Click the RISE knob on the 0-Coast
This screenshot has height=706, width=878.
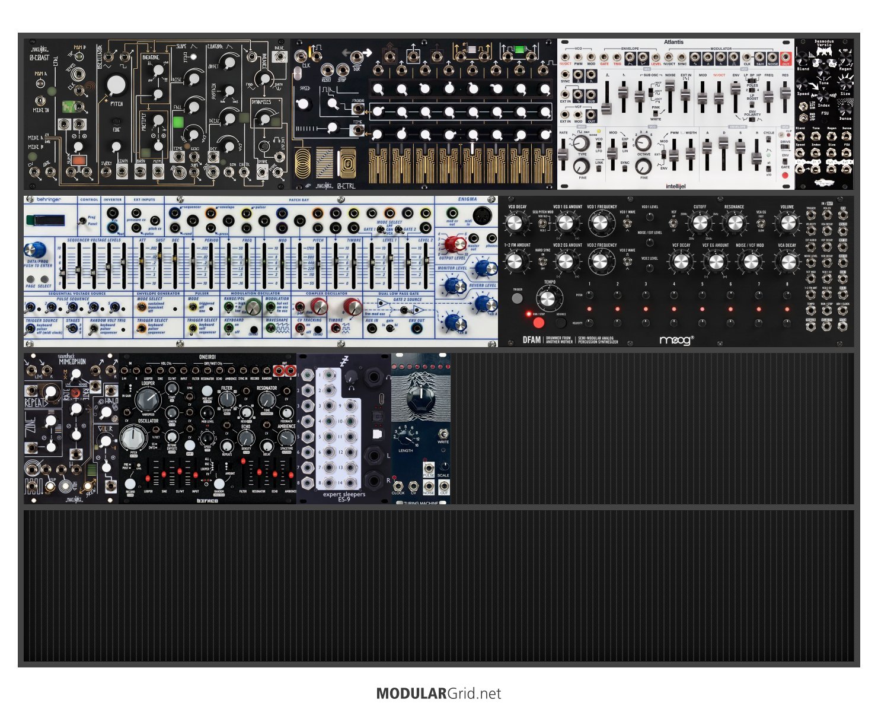[194, 78]
